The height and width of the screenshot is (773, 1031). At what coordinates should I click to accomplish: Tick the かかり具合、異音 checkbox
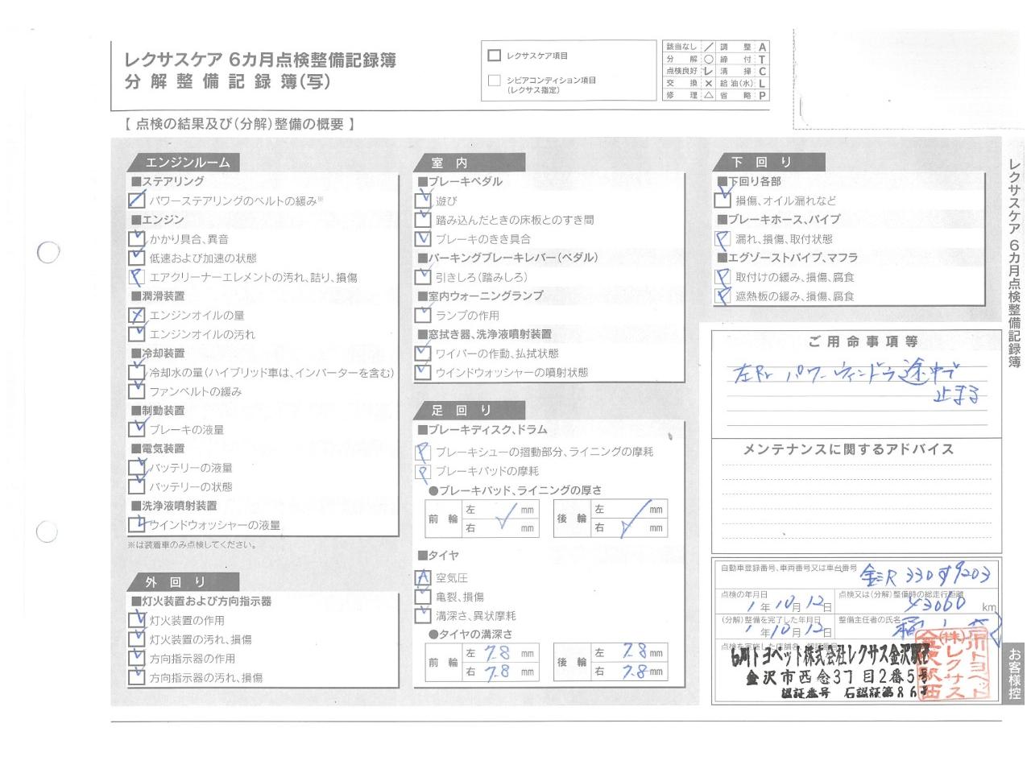137,239
